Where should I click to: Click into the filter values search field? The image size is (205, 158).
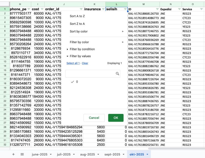point(90,74)
